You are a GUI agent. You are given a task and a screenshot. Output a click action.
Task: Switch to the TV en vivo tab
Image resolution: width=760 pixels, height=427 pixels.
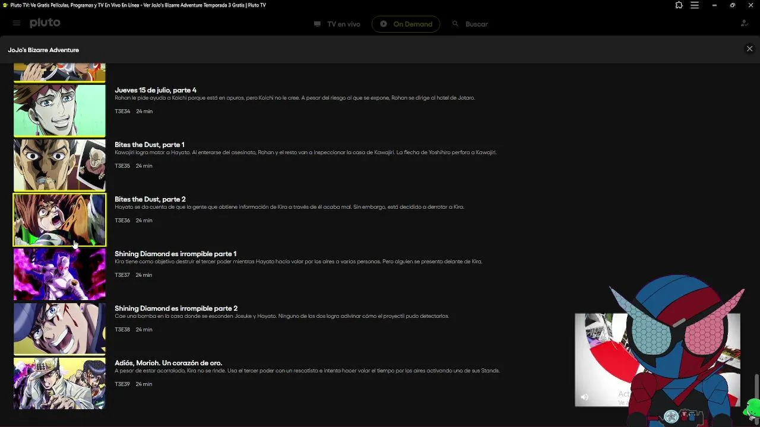coord(337,24)
